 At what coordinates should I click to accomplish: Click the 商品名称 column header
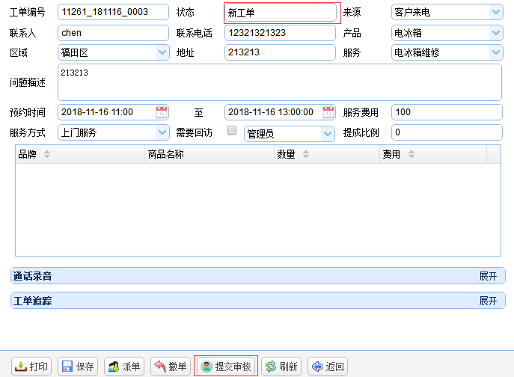(x=209, y=154)
